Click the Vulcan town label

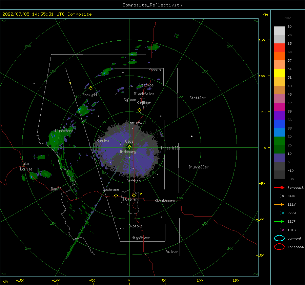[172, 252]
